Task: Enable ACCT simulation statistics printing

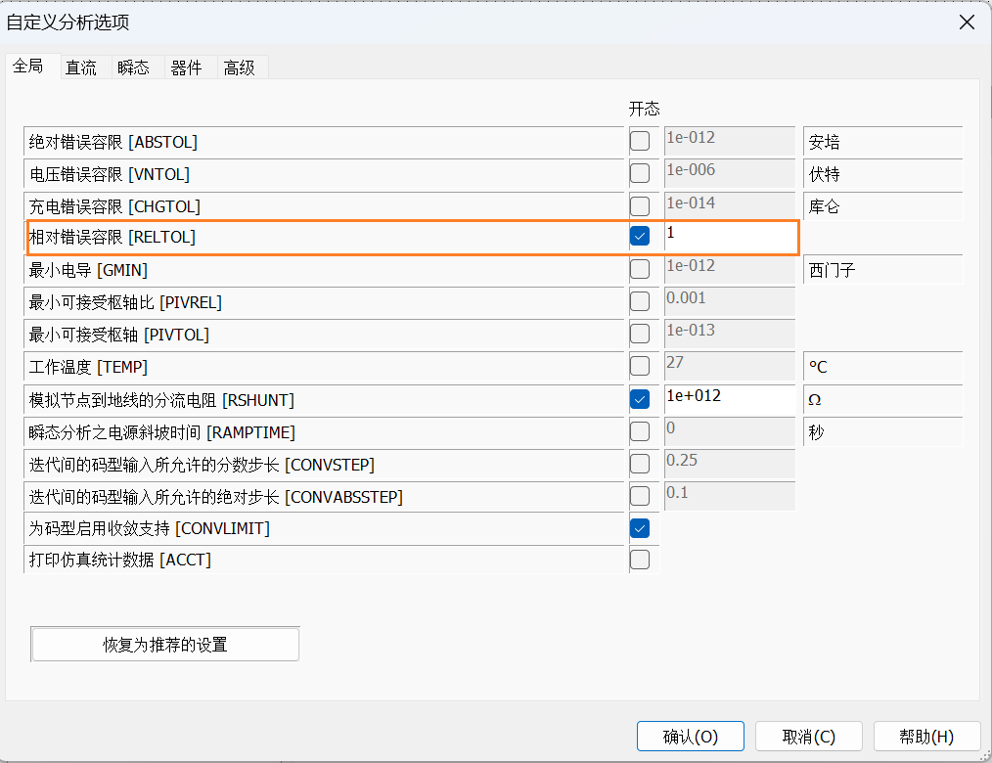Action: [x=640, y=560]
